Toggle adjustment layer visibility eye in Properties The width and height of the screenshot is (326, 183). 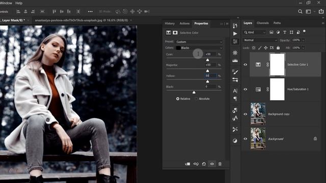tap(212, 164)
